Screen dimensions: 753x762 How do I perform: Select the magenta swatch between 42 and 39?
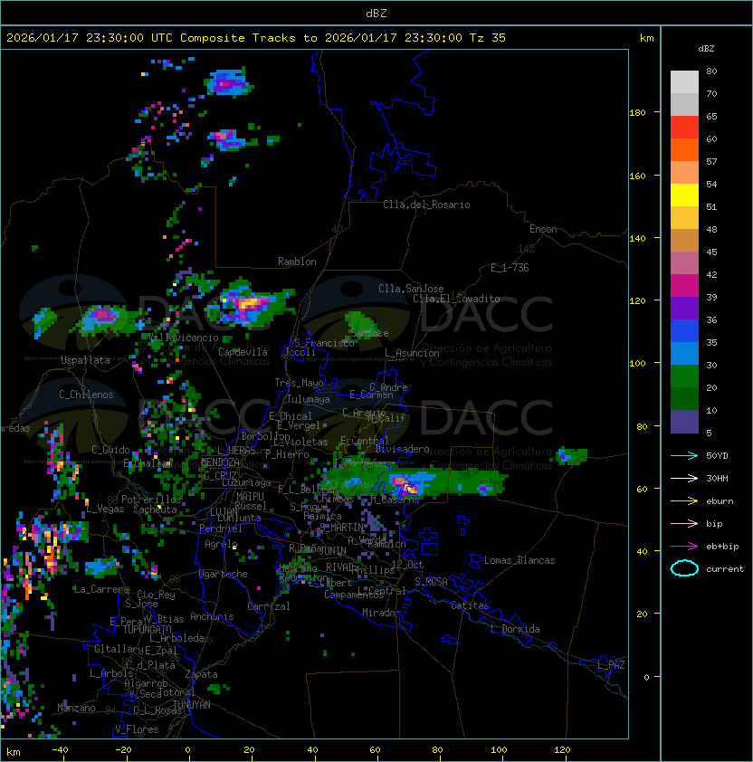(684, 286)
